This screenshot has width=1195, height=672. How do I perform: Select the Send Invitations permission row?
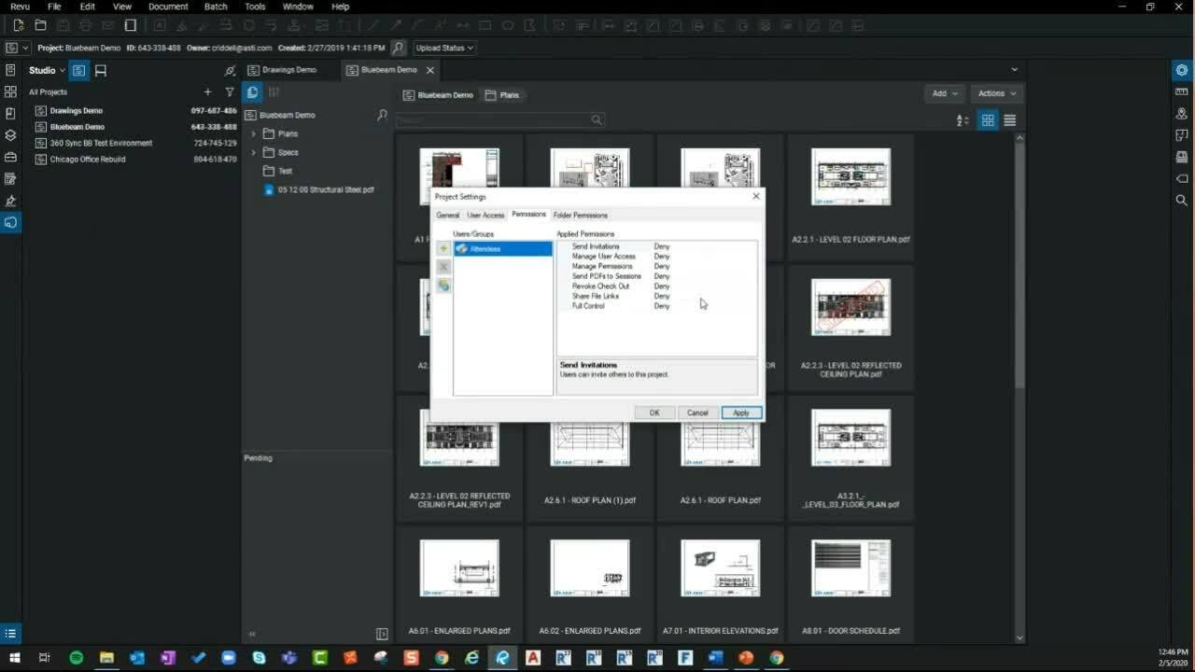click(656, 246)
